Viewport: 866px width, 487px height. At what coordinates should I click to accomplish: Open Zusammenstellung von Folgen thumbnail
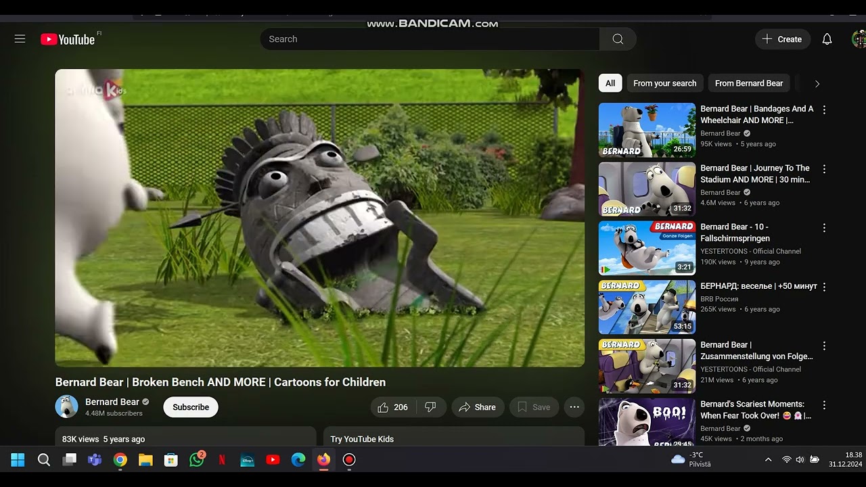pos(647,366)
